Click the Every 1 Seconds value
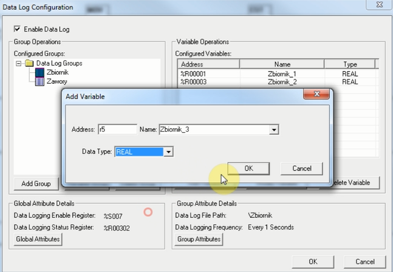The height and width of the screenshot is (272, 393). point(271,227)
